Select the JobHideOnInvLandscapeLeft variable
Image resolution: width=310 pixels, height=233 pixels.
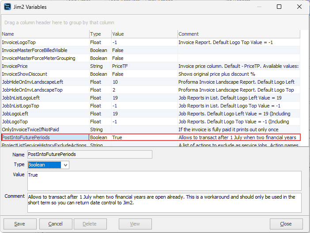coord(33,82)
